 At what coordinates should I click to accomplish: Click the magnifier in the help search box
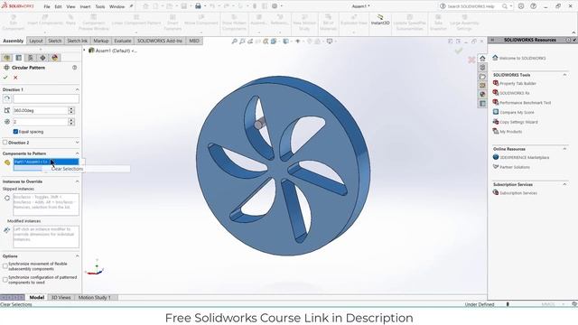click(505, 6)
